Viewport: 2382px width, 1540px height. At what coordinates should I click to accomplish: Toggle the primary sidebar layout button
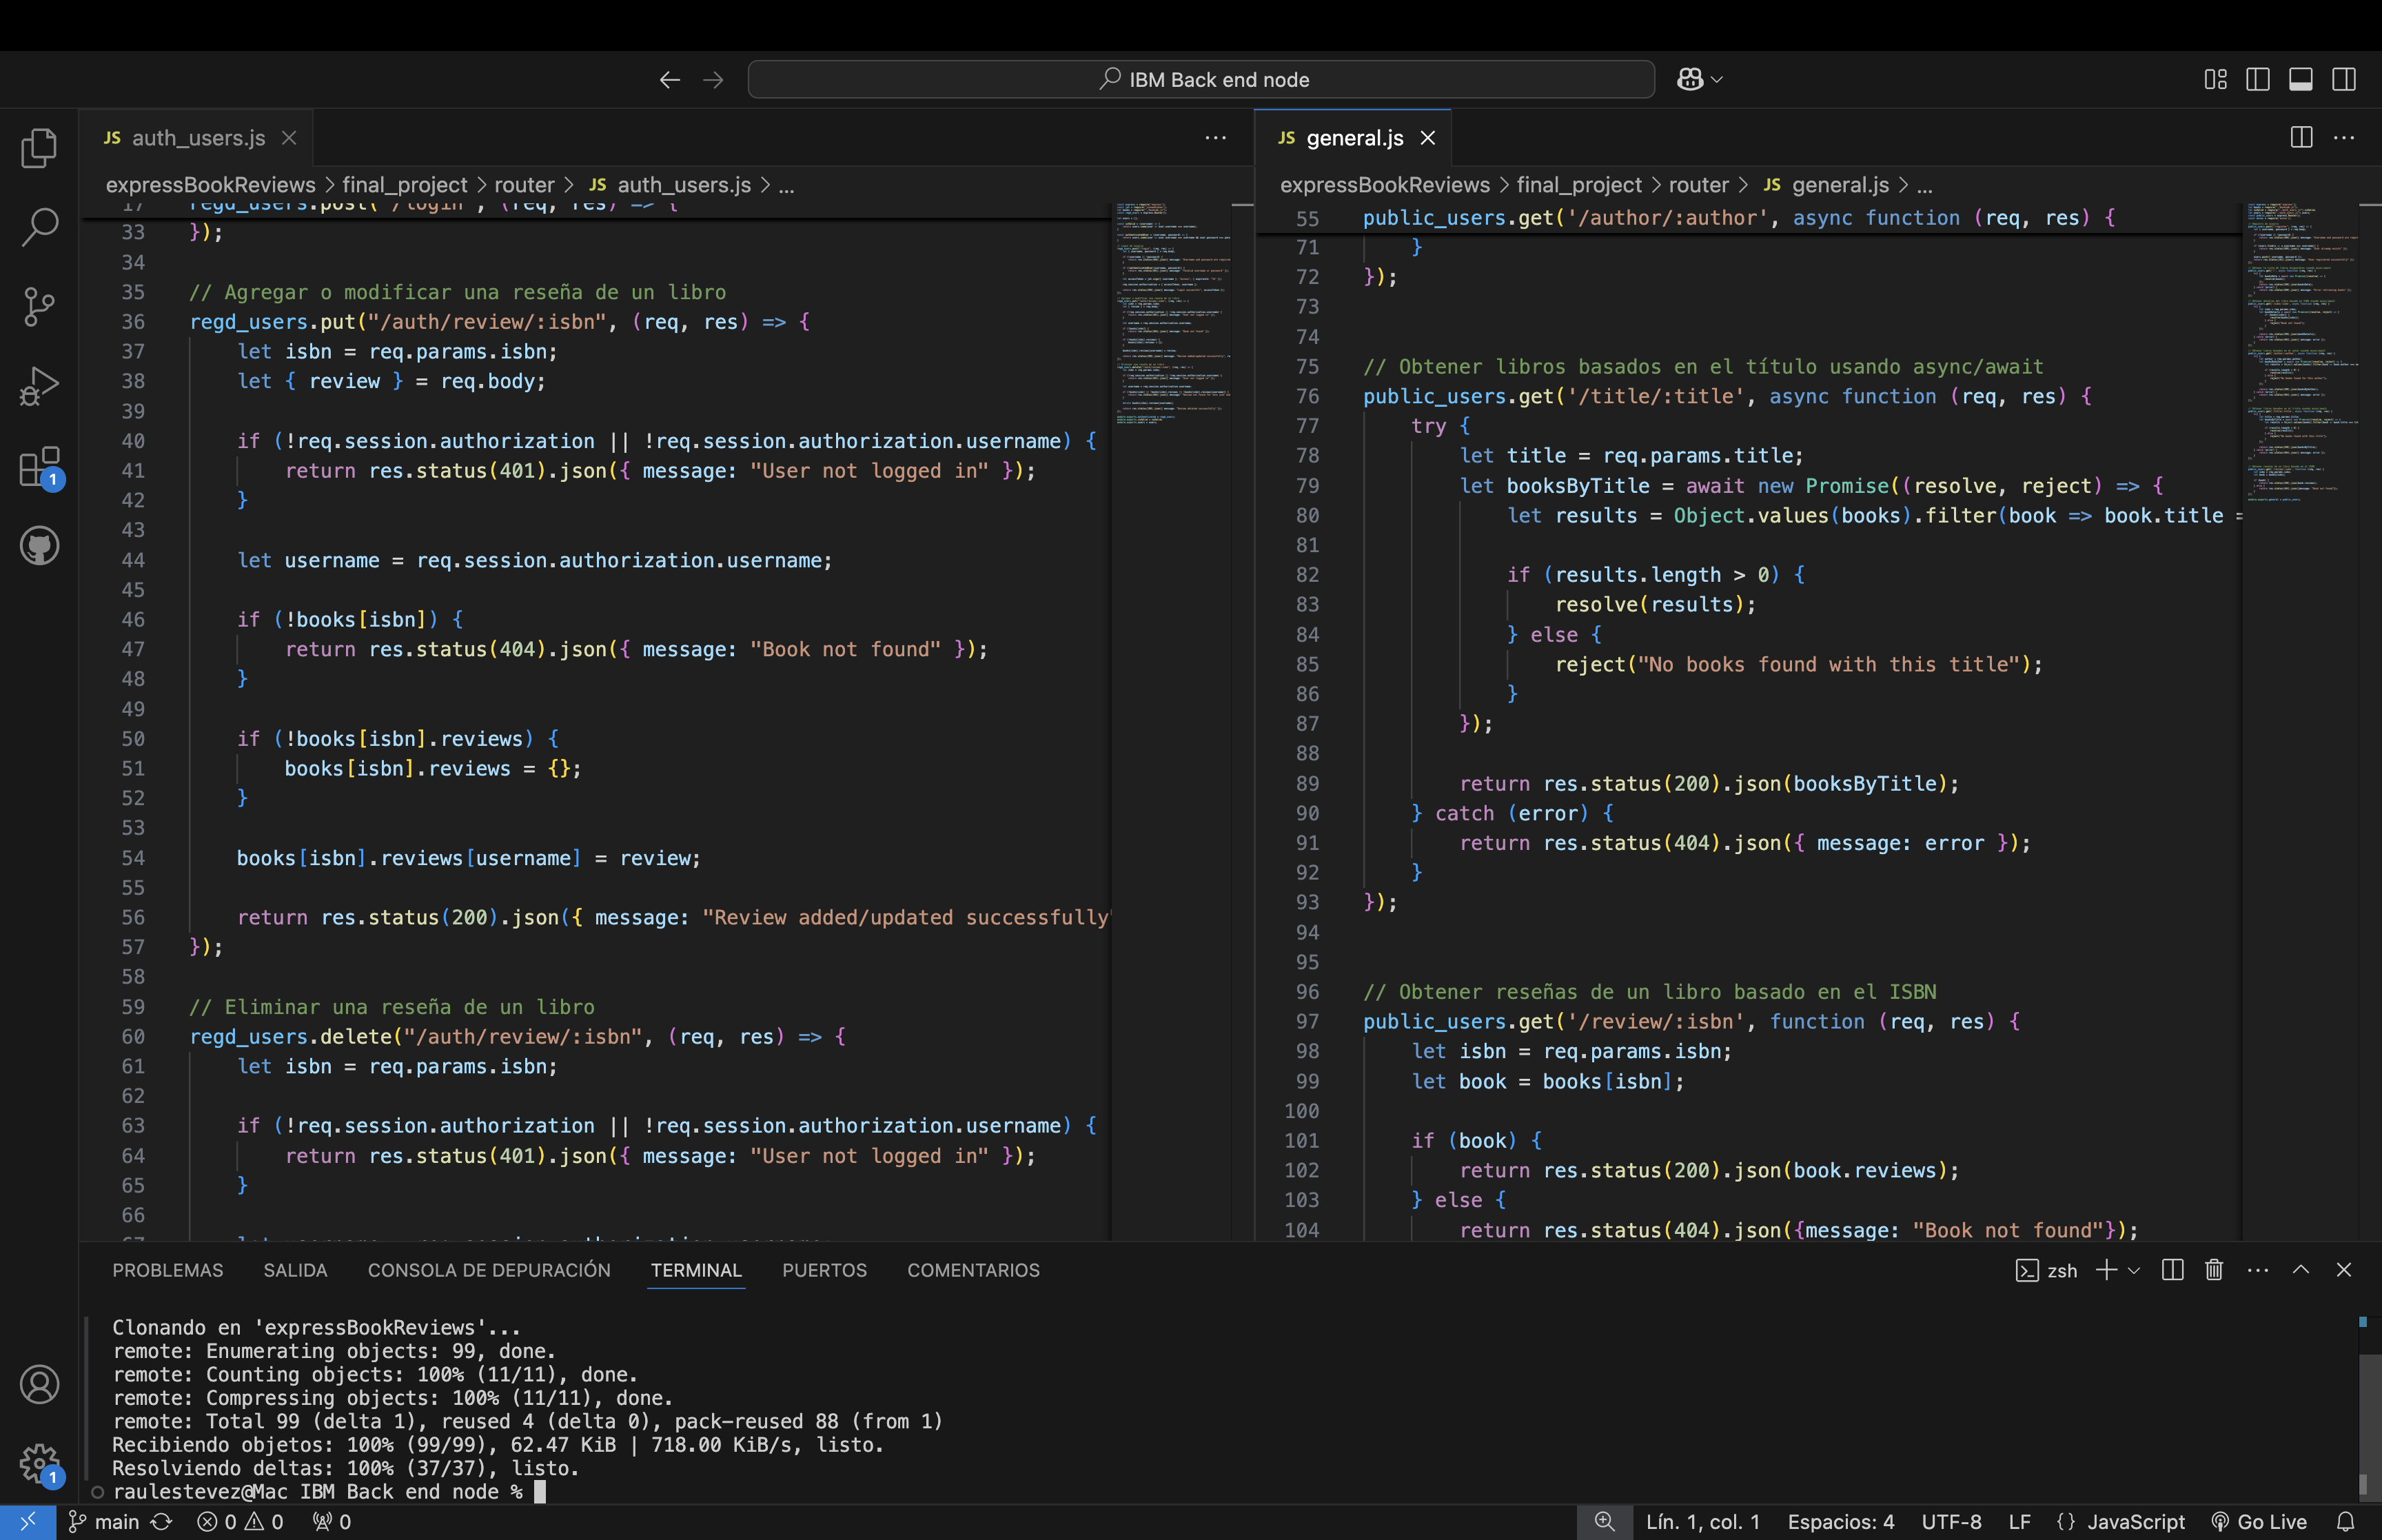(x=2258, y=79)
